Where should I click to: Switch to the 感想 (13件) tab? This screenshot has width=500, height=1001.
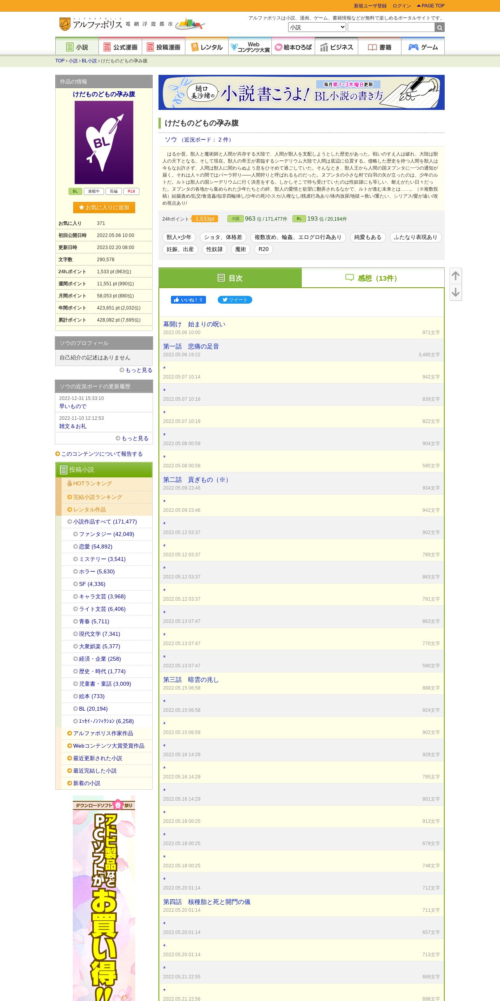tap(373, 278)
